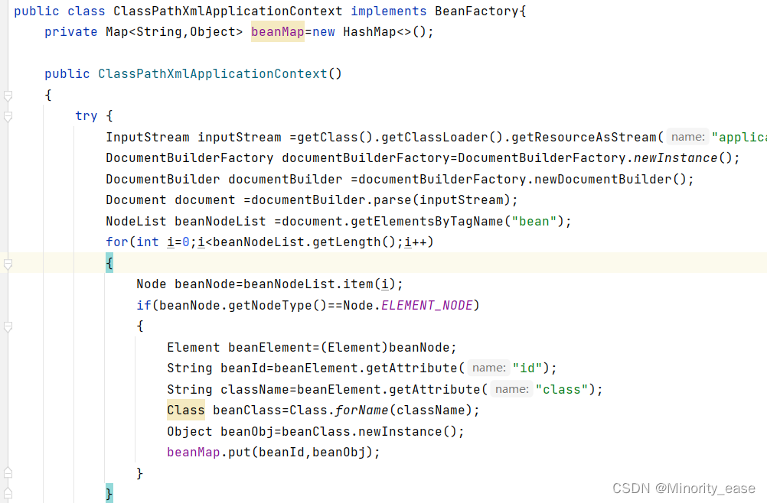This screenshot has height=503, width=767.
Task: Collapse the constructor body fold marker
Action: (x=8, y=96)
